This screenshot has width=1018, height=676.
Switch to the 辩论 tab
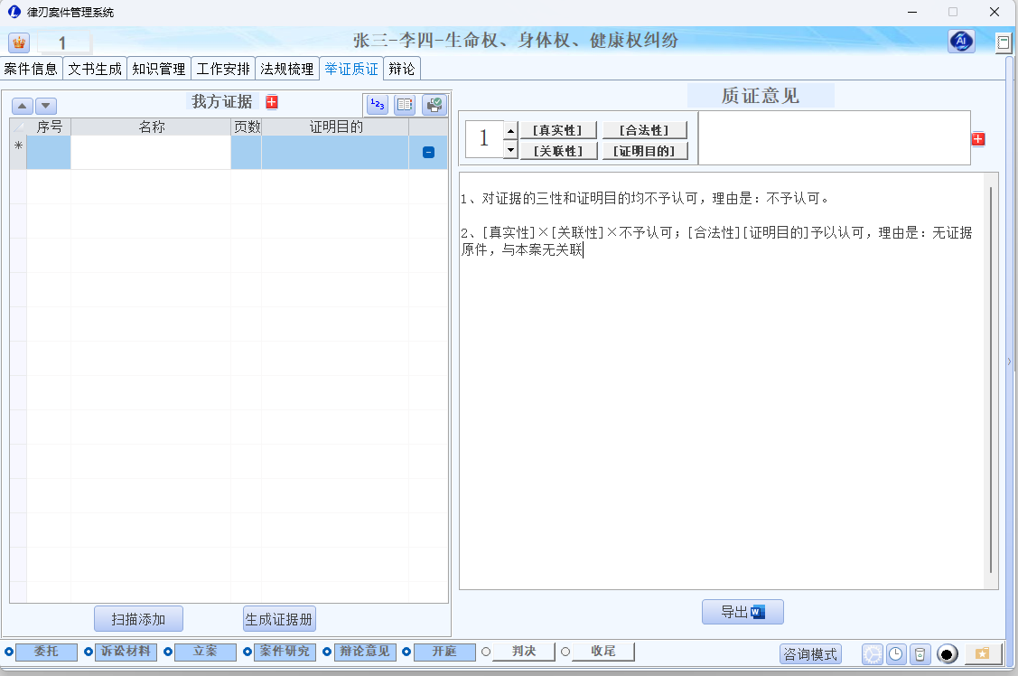(x=402, y=69)
